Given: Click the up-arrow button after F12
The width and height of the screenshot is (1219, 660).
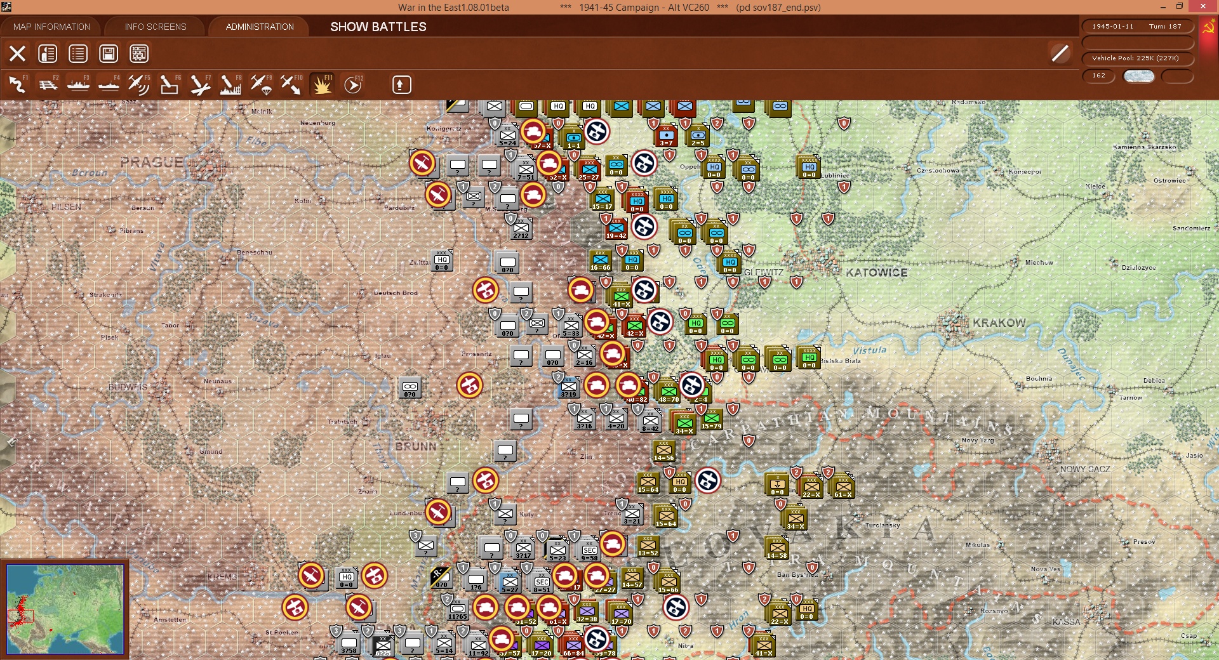Looking at the screenshot, I should coord(402,84).
